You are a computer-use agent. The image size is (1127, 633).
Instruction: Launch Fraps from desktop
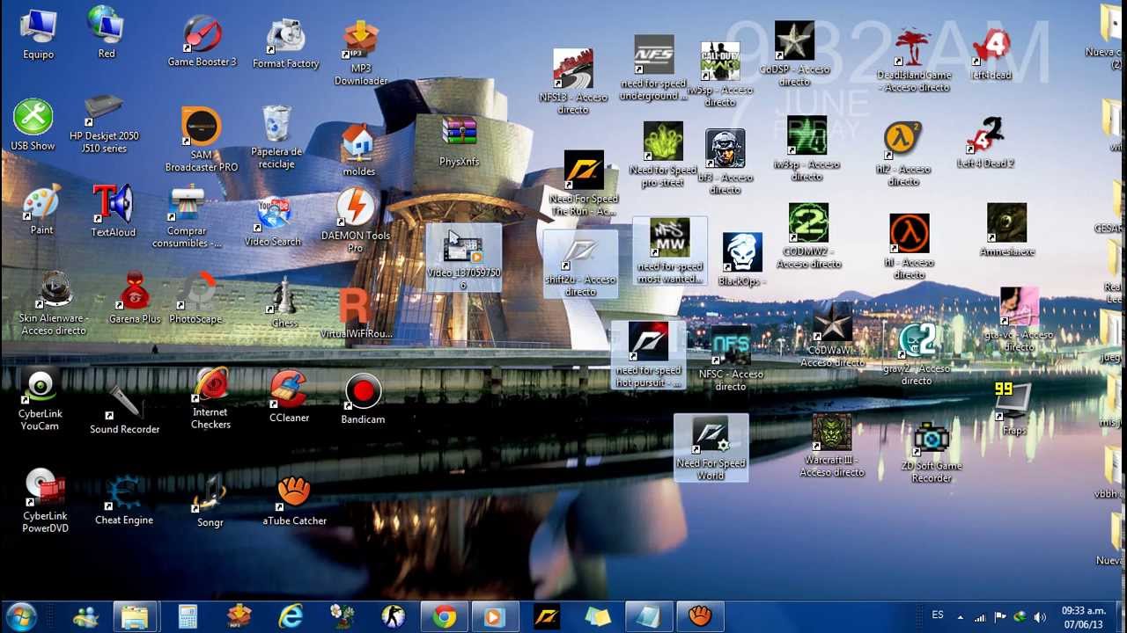click(x=1013, y=409)
